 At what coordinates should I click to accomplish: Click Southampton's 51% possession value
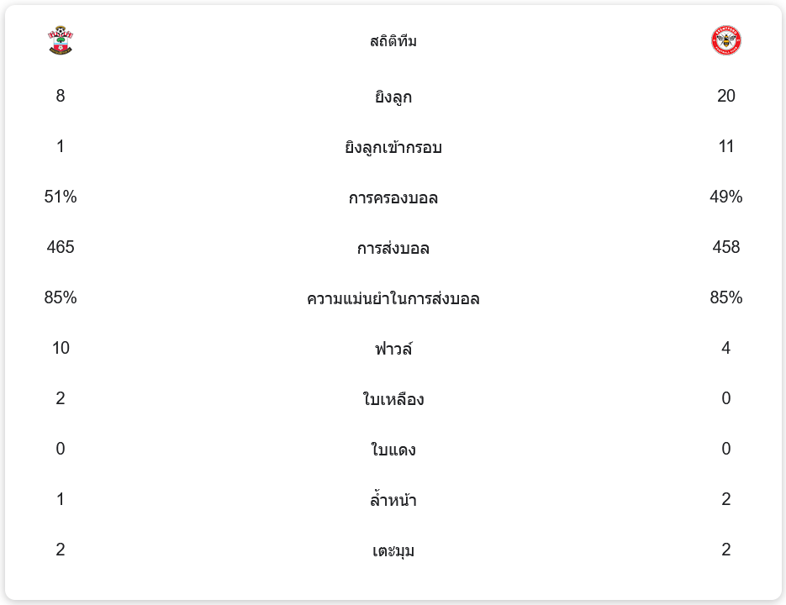coord(61,197)
